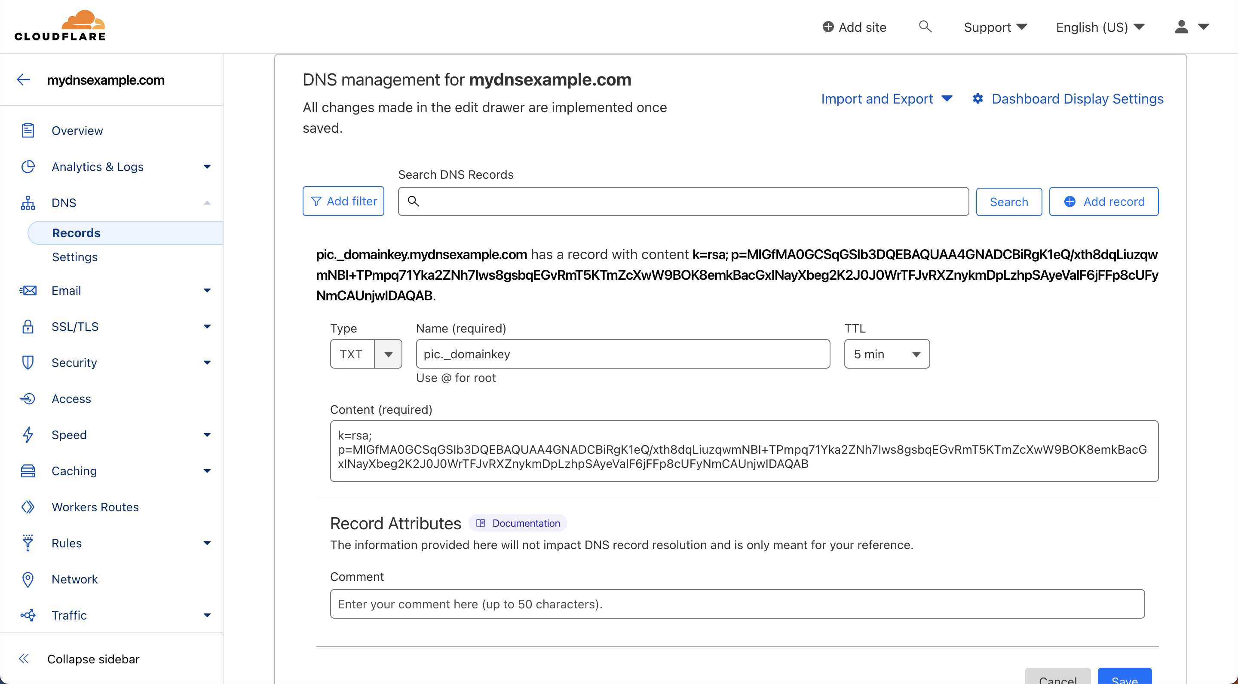Open the global search magnifier in the header
Viewport: 1238px width, 684px height.
pyautogui.click(x=925, y=27)
